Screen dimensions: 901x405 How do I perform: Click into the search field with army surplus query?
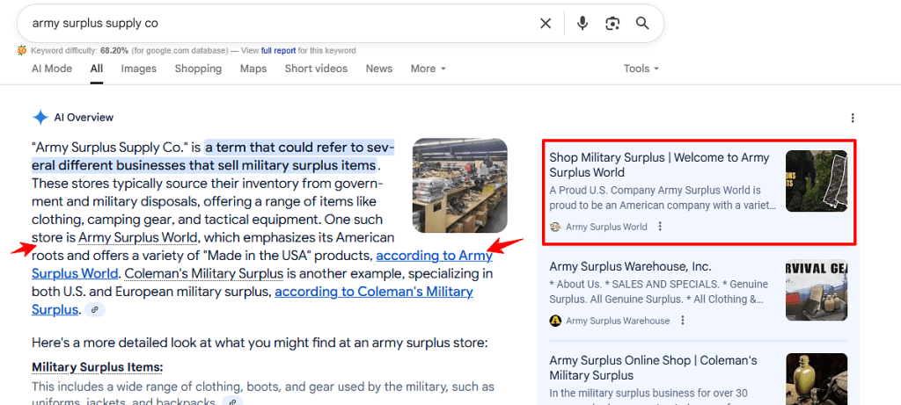(x=282, y=24)
